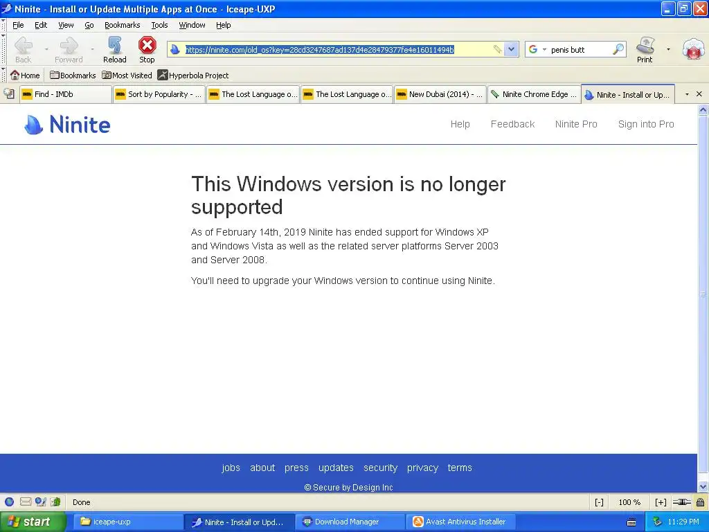Click the Ninite logo on the page

pyautogui.click(x=67, y=125)
